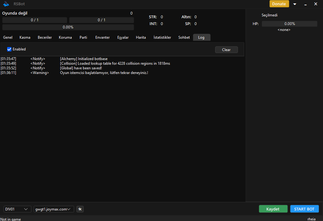323x221 pixels.
Task: Open the Koruma tab
Action: [65, 37]
